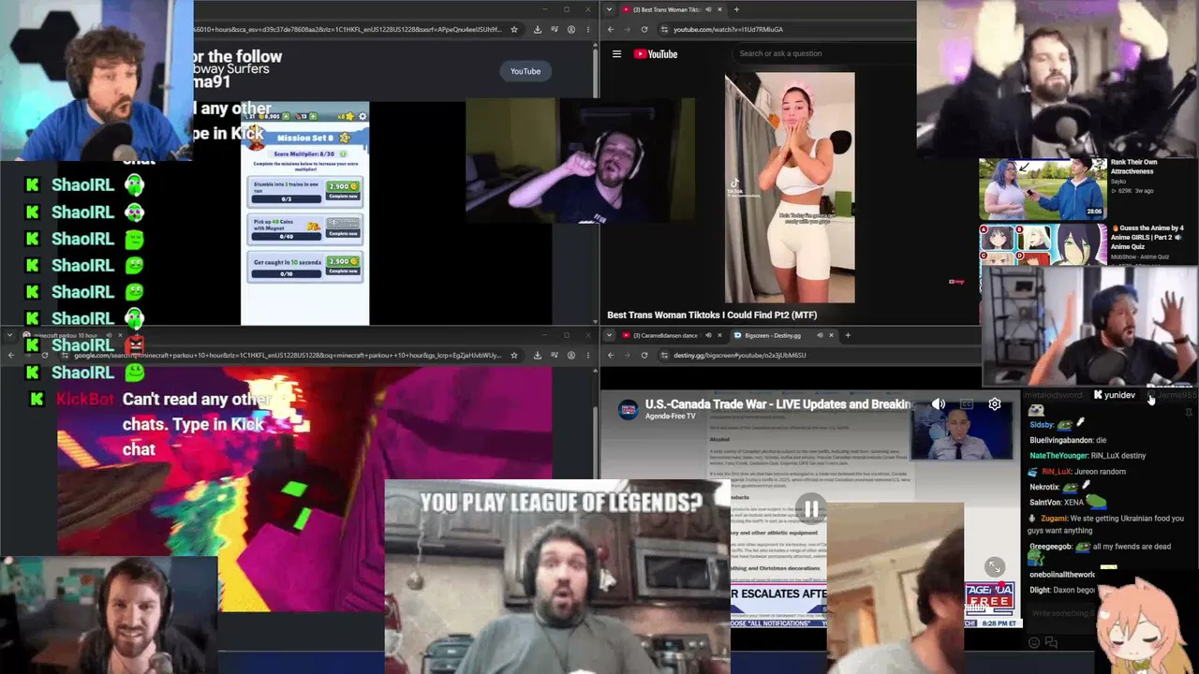The image size is (1199, 674).
Task: Open the tab search chevron in the YouTube window
Action: coord(610,9)
